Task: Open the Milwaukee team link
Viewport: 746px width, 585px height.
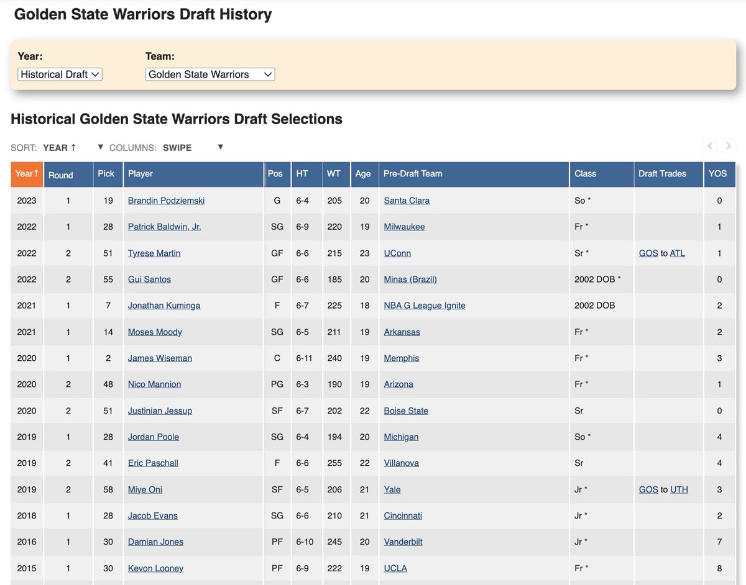Action: click(x=404, y=227)
